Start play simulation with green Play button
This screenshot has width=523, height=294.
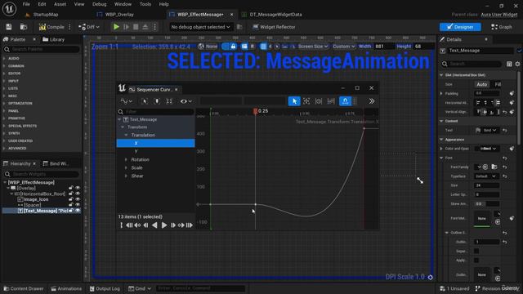116,27
